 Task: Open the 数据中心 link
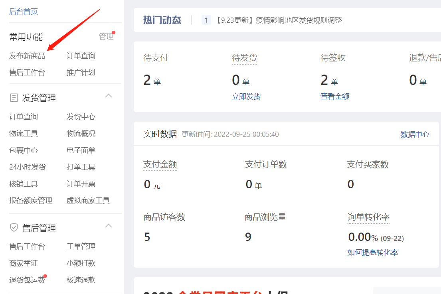415,134
